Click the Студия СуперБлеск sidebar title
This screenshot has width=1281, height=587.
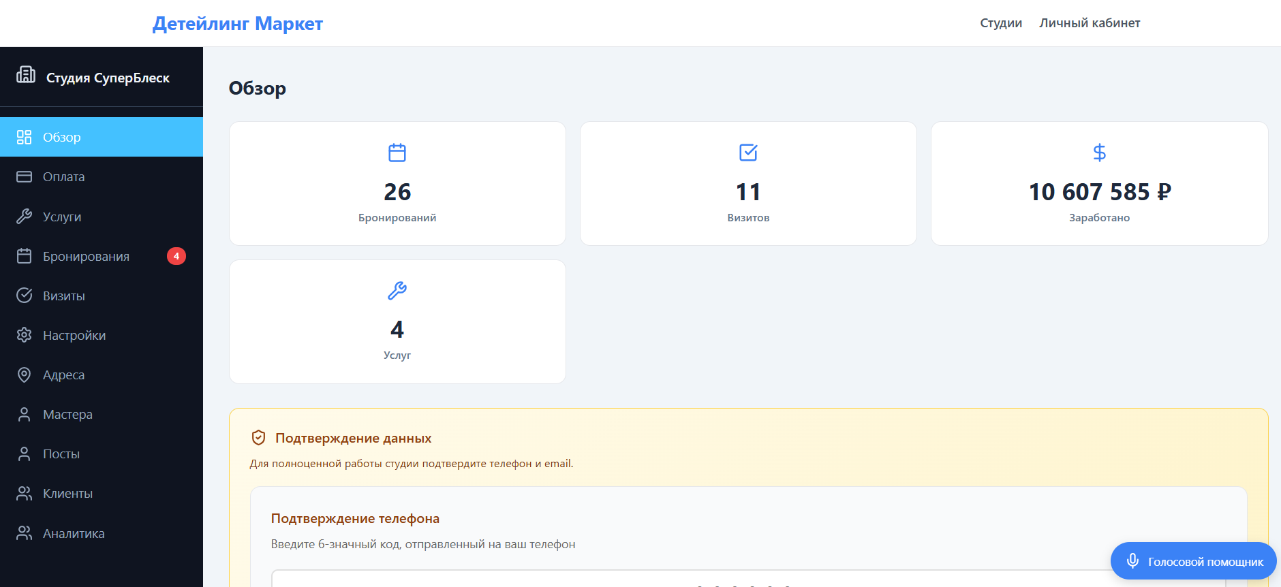(108, 78)
